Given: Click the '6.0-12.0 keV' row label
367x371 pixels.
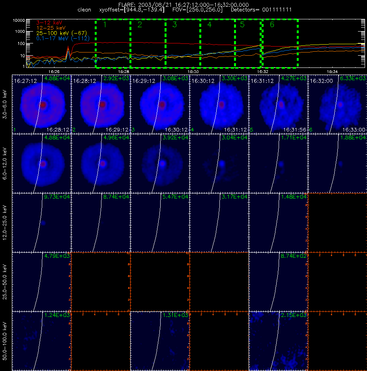Looking at the screenshot, I should (x=5, y=163).
